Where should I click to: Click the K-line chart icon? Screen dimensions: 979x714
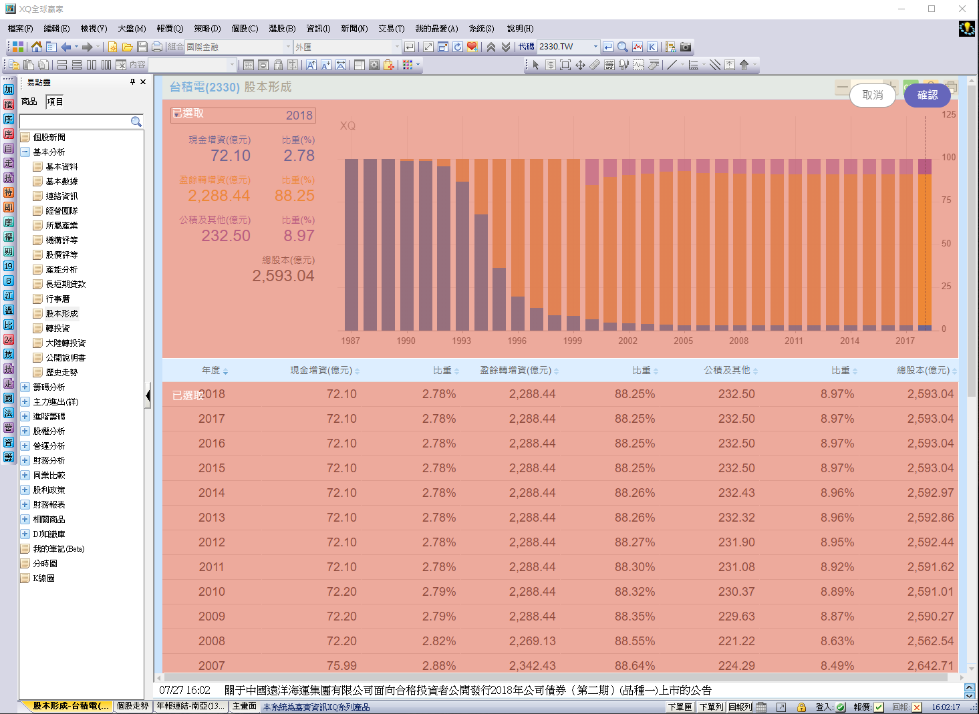[652, 47]
